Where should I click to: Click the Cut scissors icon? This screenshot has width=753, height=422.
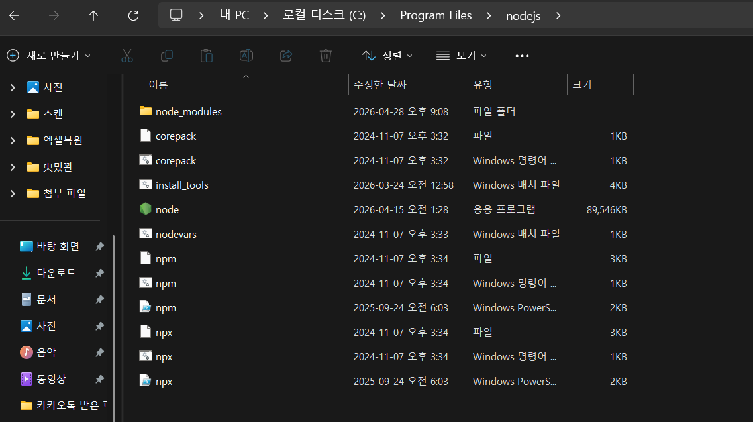(x=126, y=56)
